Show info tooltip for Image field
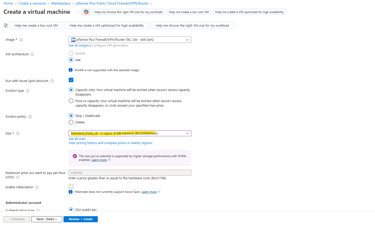 pos(21,40)
